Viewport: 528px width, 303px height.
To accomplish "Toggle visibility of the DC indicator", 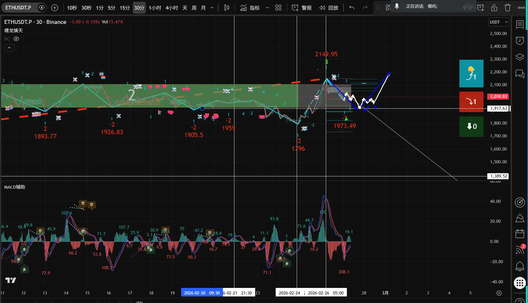I will point(16,39).
